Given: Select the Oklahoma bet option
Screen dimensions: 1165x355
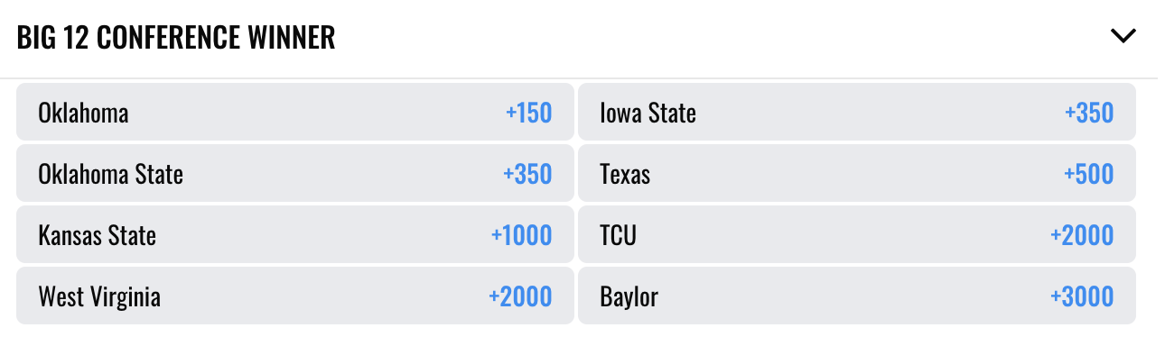Looking at the screenshot, I should point(295,113).
